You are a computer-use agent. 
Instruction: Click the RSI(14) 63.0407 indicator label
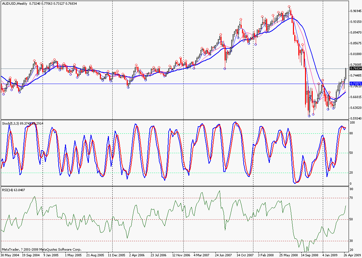[x=13, y=190]
